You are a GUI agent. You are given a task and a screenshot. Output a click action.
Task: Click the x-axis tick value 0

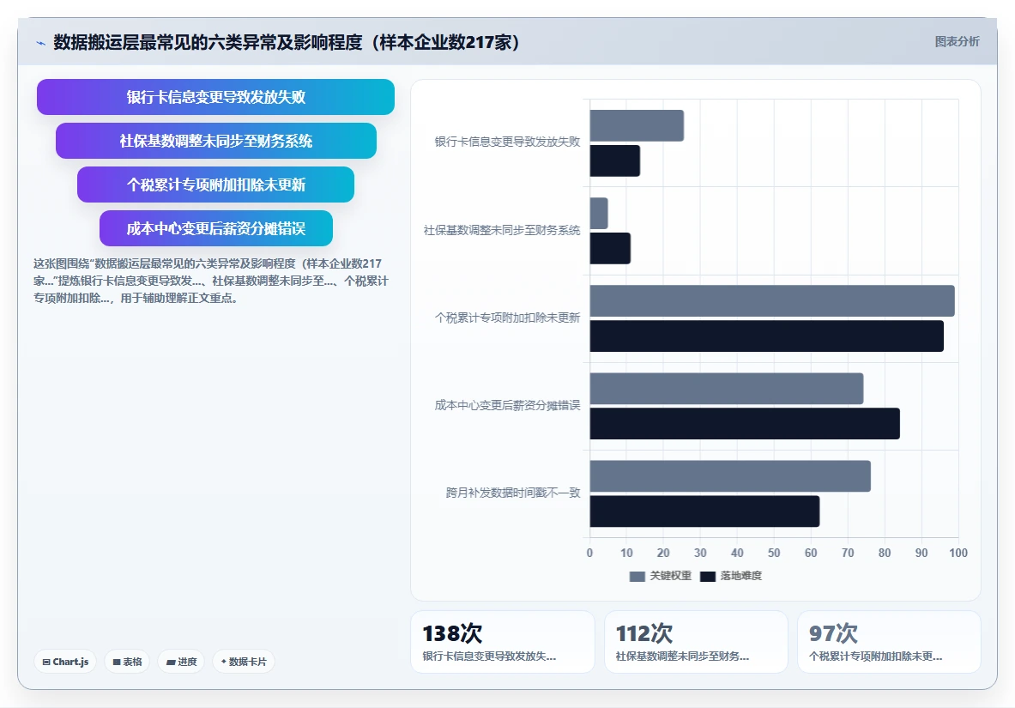(589, 553)
